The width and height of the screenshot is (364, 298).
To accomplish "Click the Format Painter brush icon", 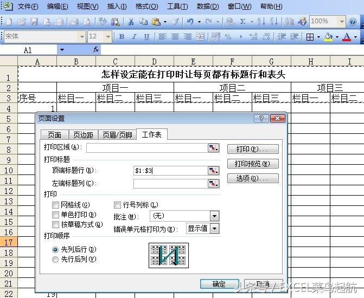I will click(x=175, y=22).
